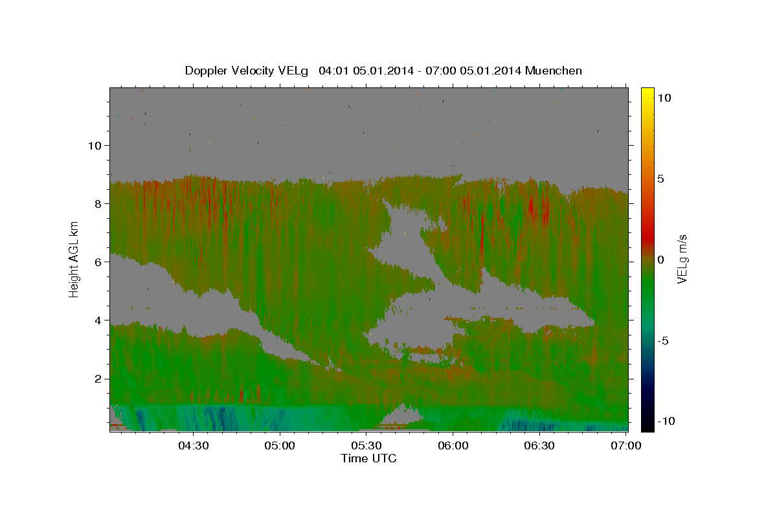777x518 pixels.
Task: Click the height tick label 2
Action: click(98, 379)
